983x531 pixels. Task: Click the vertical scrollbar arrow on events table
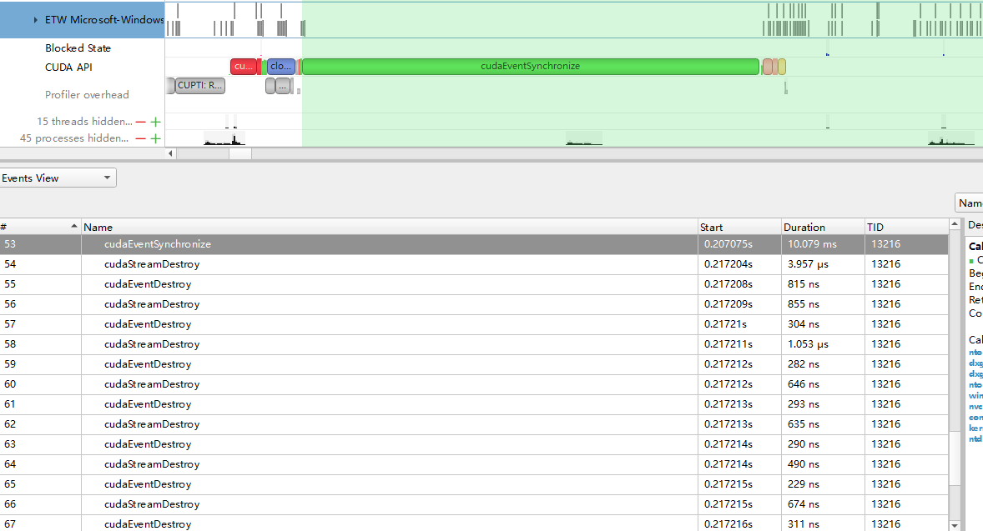click(955, 223)
